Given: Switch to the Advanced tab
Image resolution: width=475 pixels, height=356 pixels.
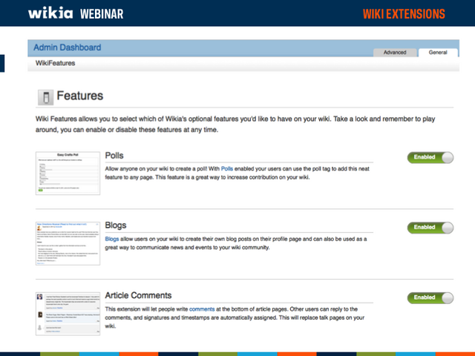Looking at the screenshot, I should pyautogui.click(x=395, y=53).
